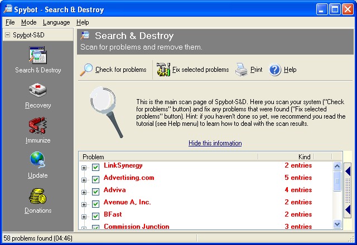357x245 pixels.
Task: Open the Help menu
Action: (x=83, y=22)
